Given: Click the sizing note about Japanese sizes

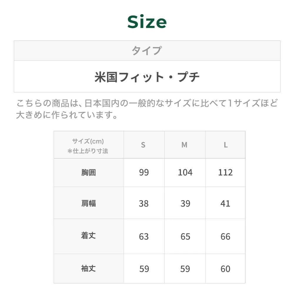Looking at the screenshot, I should pos(147,109).
